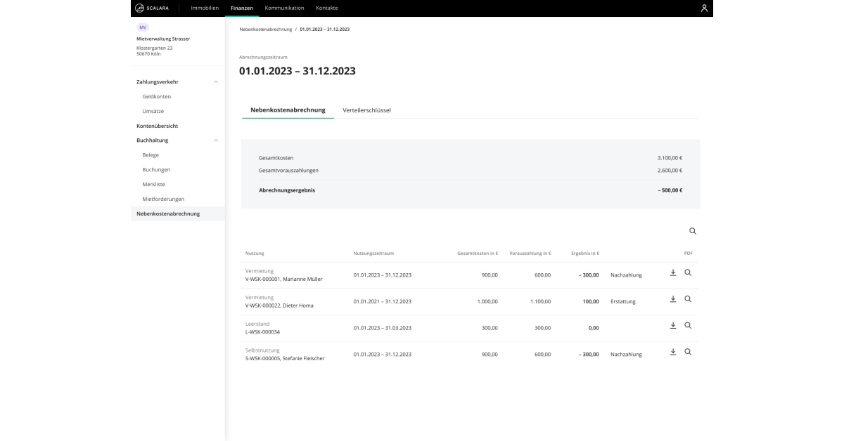Switch to the Verteilerschlüssel tab
844x441 pixels.
366,110
